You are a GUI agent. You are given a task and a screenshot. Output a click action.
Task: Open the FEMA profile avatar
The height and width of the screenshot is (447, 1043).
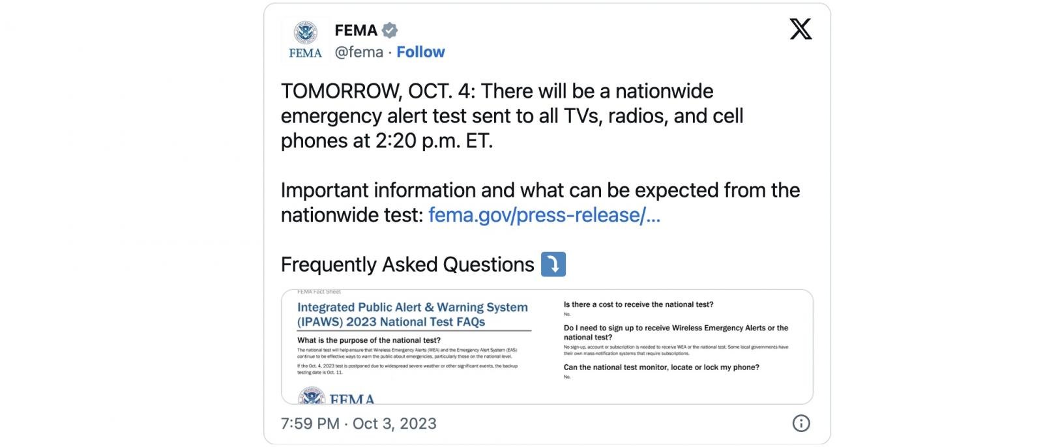[305, 40]
